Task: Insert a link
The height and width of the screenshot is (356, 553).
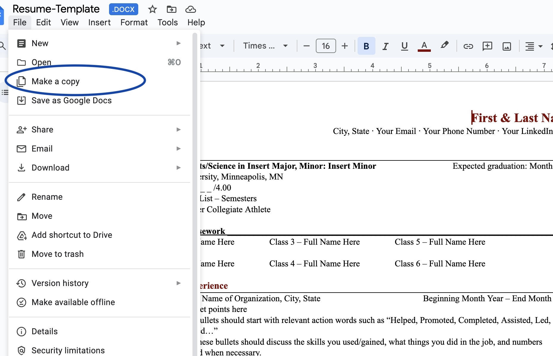Action: pyautogui.click(x=468, y=46)
